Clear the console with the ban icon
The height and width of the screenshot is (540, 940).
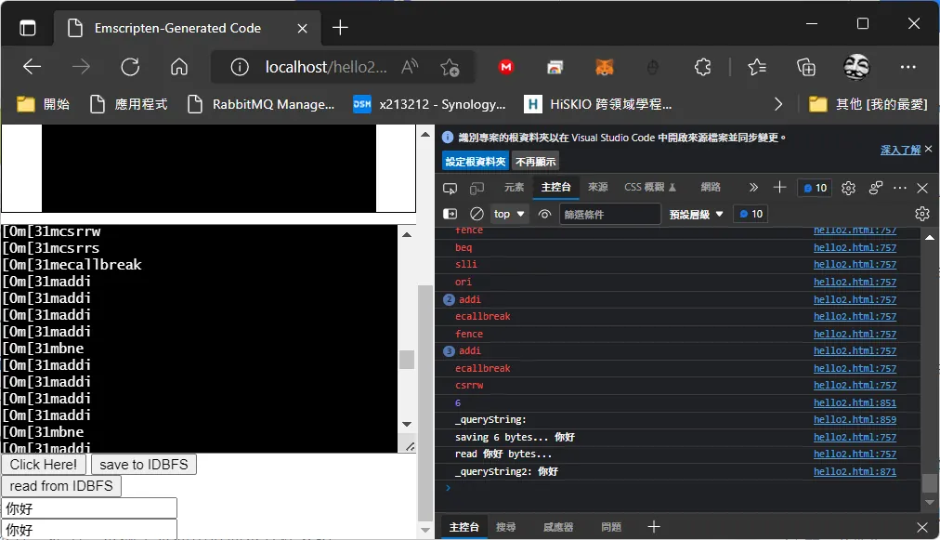(477, 214)
